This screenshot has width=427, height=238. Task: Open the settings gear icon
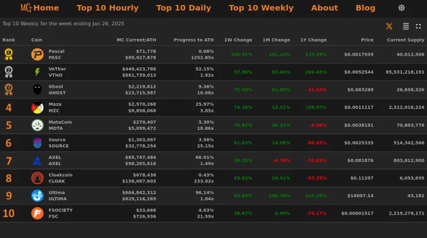coord(401,8)
